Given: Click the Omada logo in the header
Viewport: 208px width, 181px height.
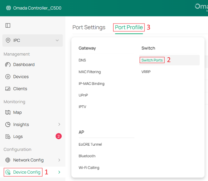Looking at the screenshot, I should (201, 7).
